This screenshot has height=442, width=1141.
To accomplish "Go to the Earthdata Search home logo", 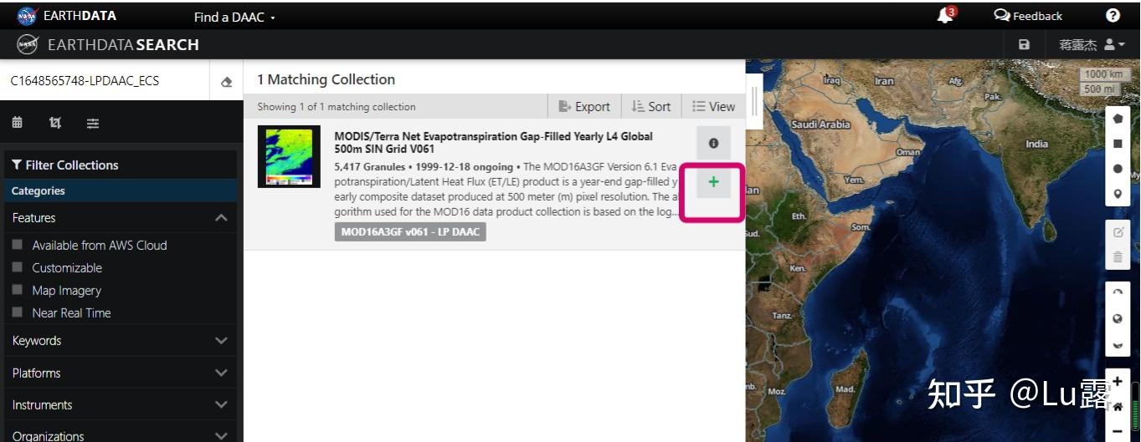I will pyautogui.click(x=108, y=44).
